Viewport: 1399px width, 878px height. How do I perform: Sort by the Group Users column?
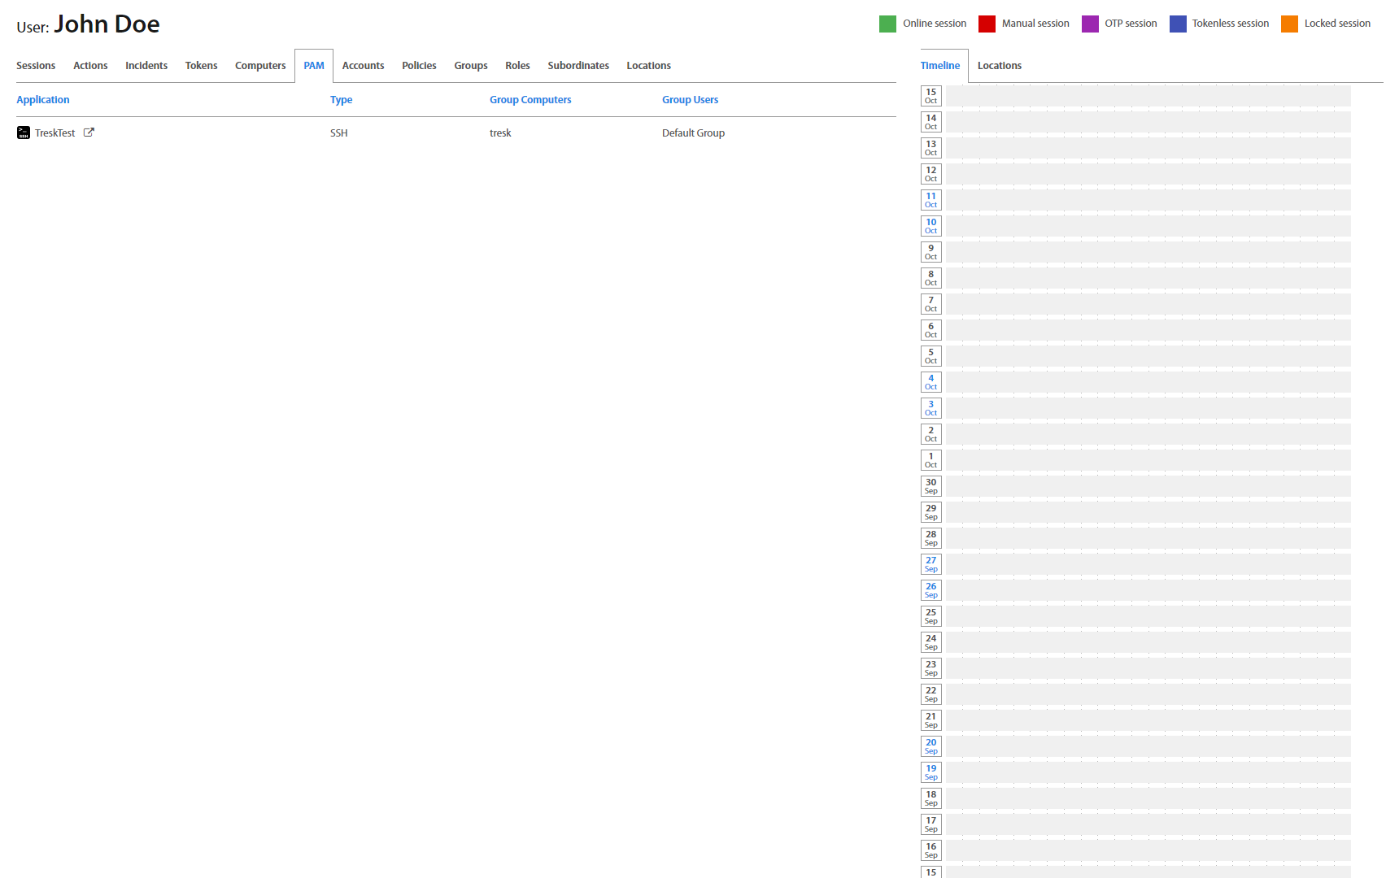[x=690, y=100]
